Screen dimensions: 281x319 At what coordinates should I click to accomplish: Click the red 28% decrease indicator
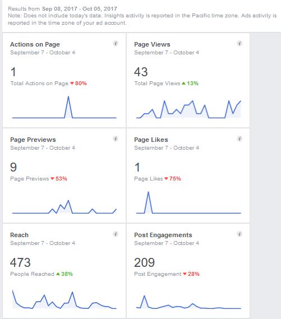(191, 274)
